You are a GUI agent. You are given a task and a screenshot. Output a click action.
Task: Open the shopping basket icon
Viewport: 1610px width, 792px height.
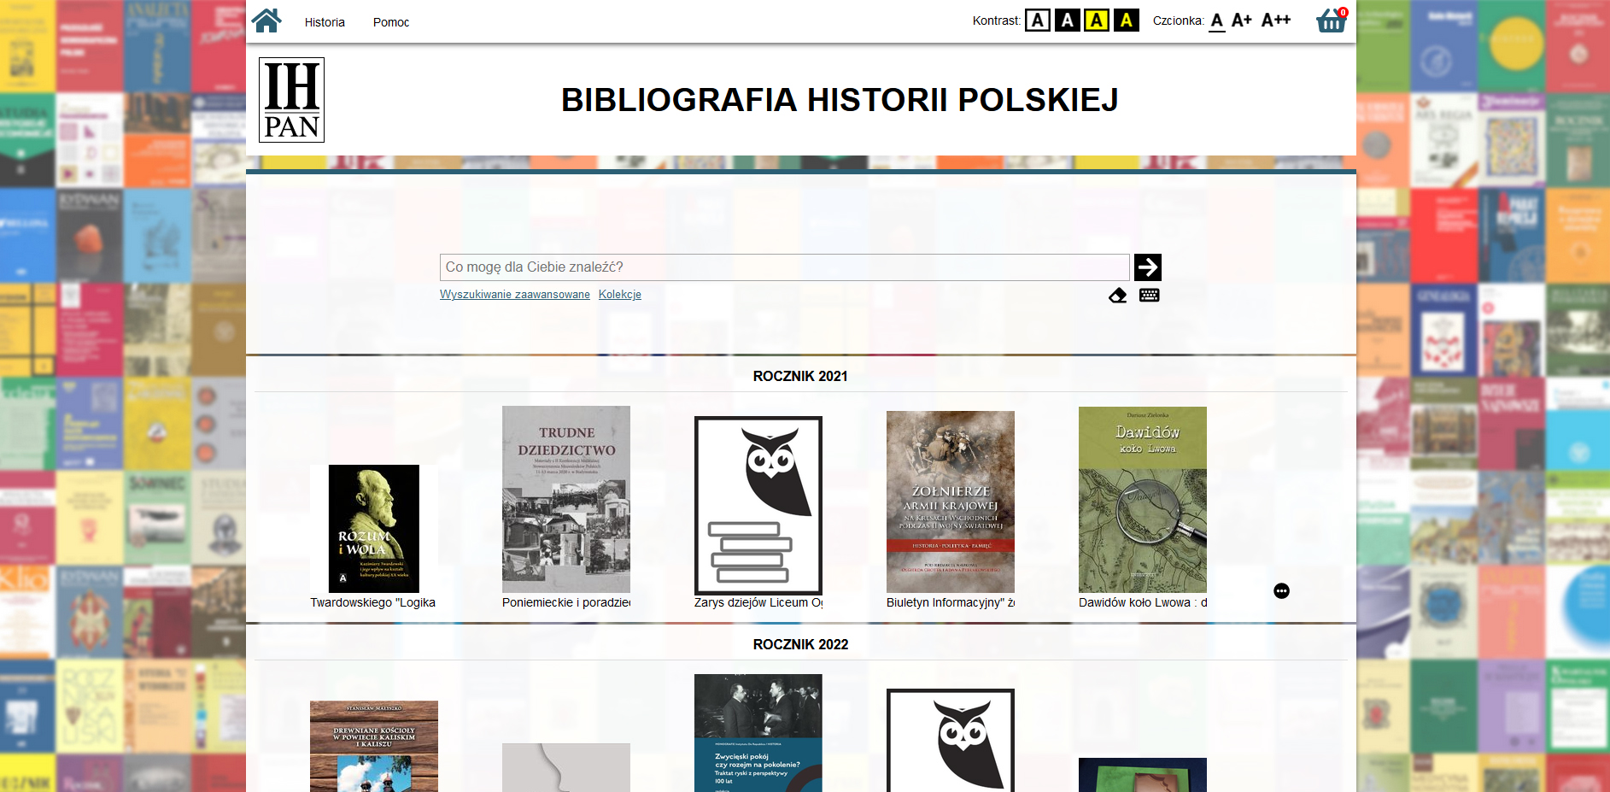coord(1331,19)
